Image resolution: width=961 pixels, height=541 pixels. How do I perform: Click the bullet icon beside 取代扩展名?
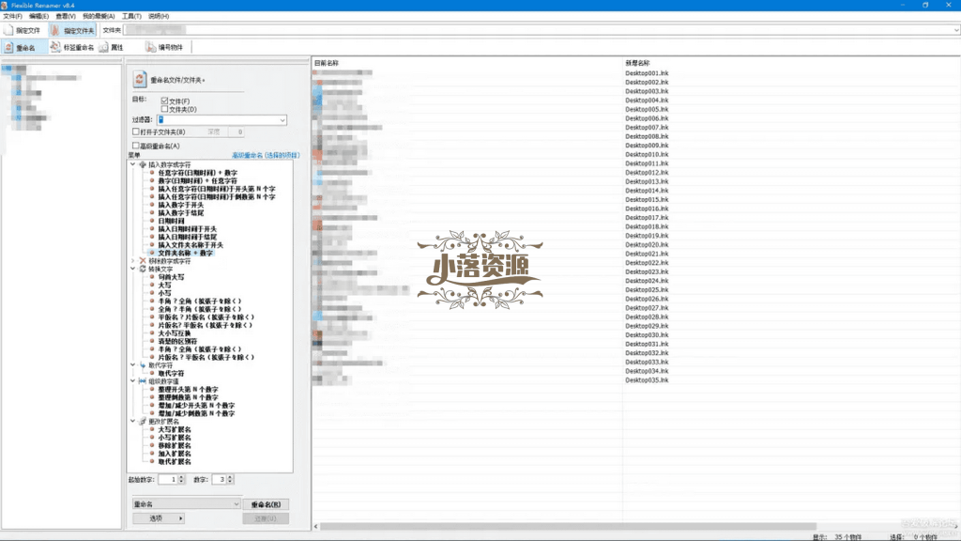152,461
